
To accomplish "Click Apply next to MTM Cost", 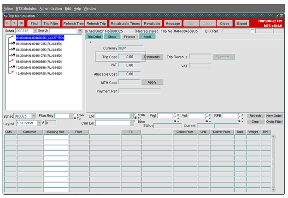I will (x=152, y=82).
